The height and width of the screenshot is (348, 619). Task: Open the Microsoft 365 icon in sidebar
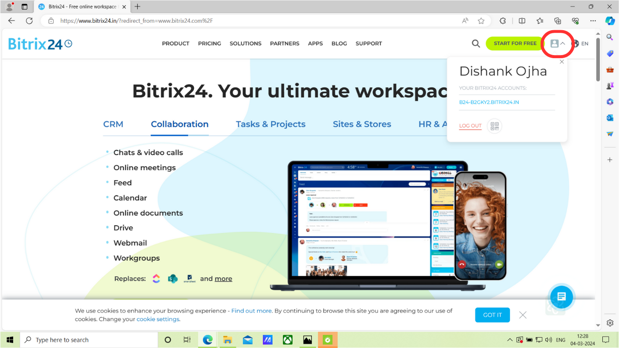pyautogui.click(x=610, y=101)
